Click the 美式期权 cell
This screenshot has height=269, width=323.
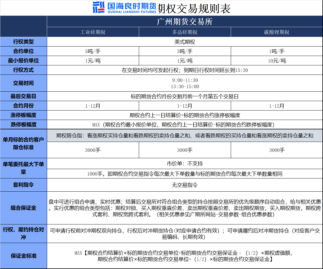pos(185,42)
